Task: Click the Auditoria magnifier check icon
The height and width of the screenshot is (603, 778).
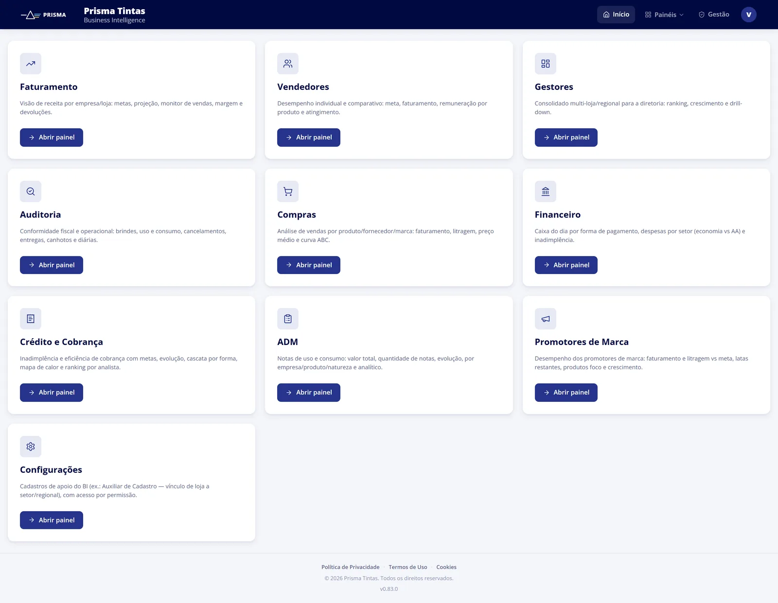Action: coord(31,191)
